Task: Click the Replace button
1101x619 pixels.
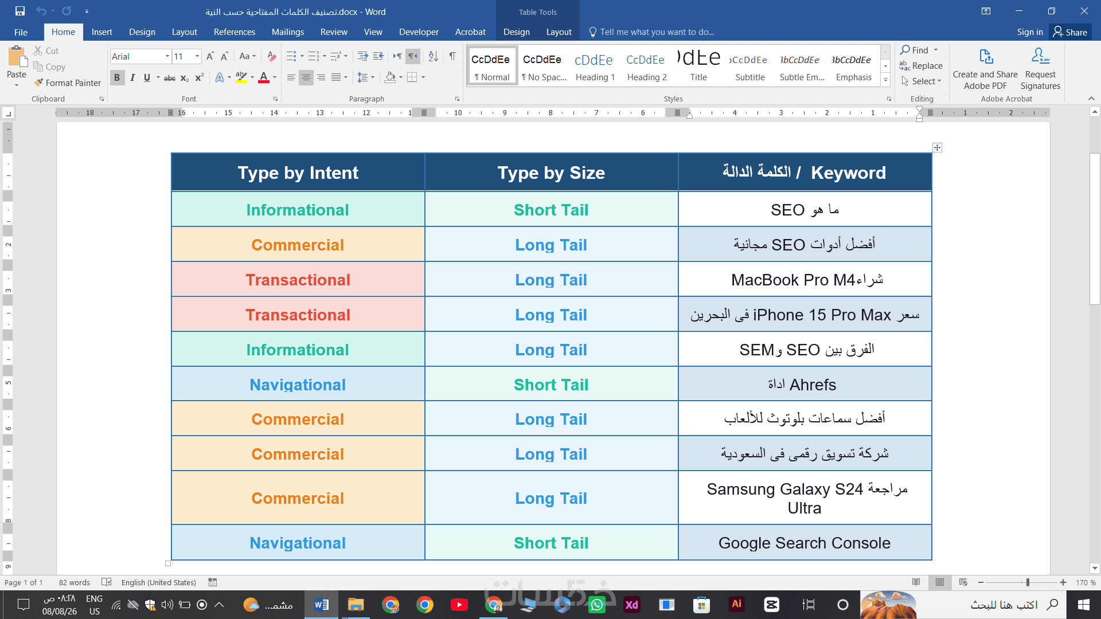Action: [x=921, y=66]
